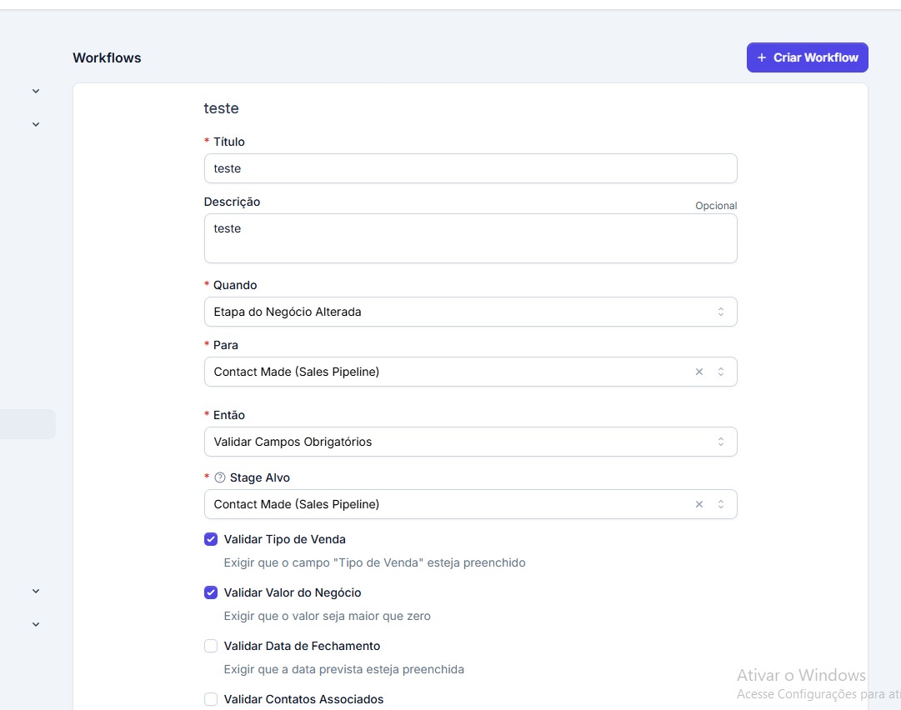Image resolution: width=901 pixels, height=710 pixels.
Task: Open the Quando trigger dropdown
Action: [470, 312]
